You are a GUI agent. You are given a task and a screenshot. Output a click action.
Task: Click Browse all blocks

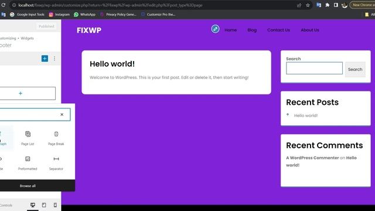pos(28,186)
